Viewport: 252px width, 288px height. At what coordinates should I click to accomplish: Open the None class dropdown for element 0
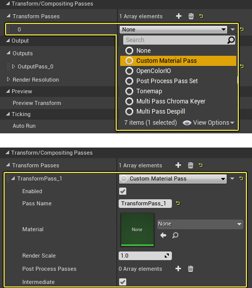173,29
